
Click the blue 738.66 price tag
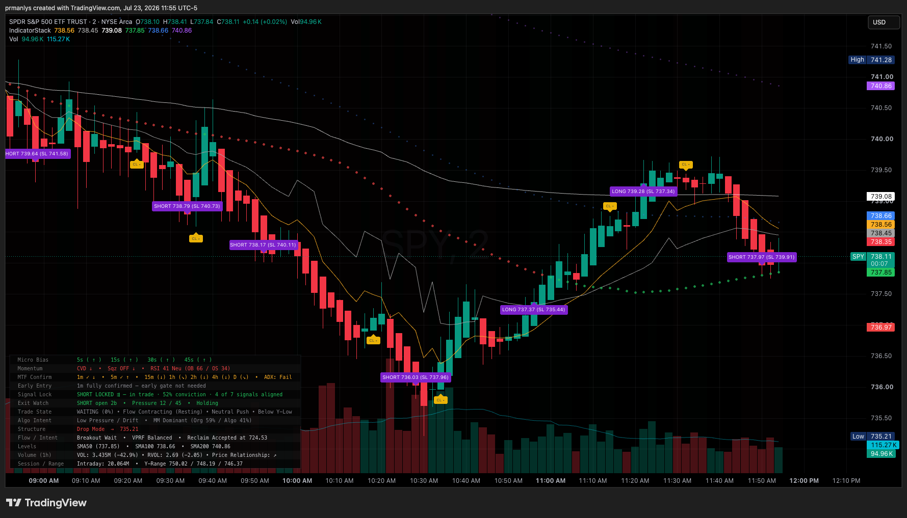point(881,216)
